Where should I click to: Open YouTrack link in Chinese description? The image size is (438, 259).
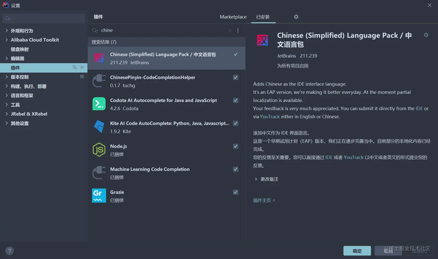353,157
